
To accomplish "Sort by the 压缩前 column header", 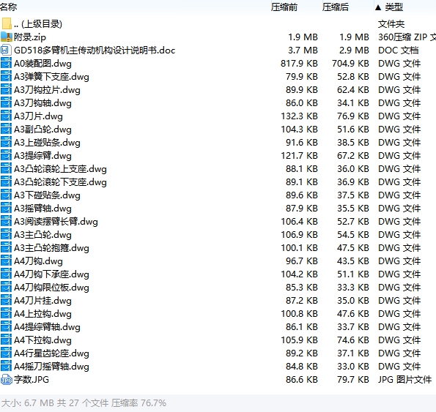I will click(284, 7).
